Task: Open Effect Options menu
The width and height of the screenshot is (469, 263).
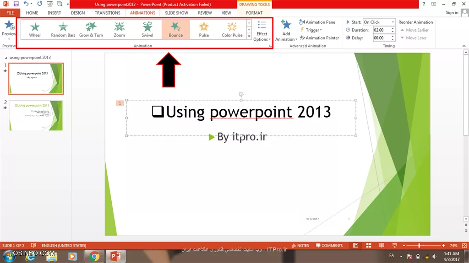Action: (x=262, y=31)
